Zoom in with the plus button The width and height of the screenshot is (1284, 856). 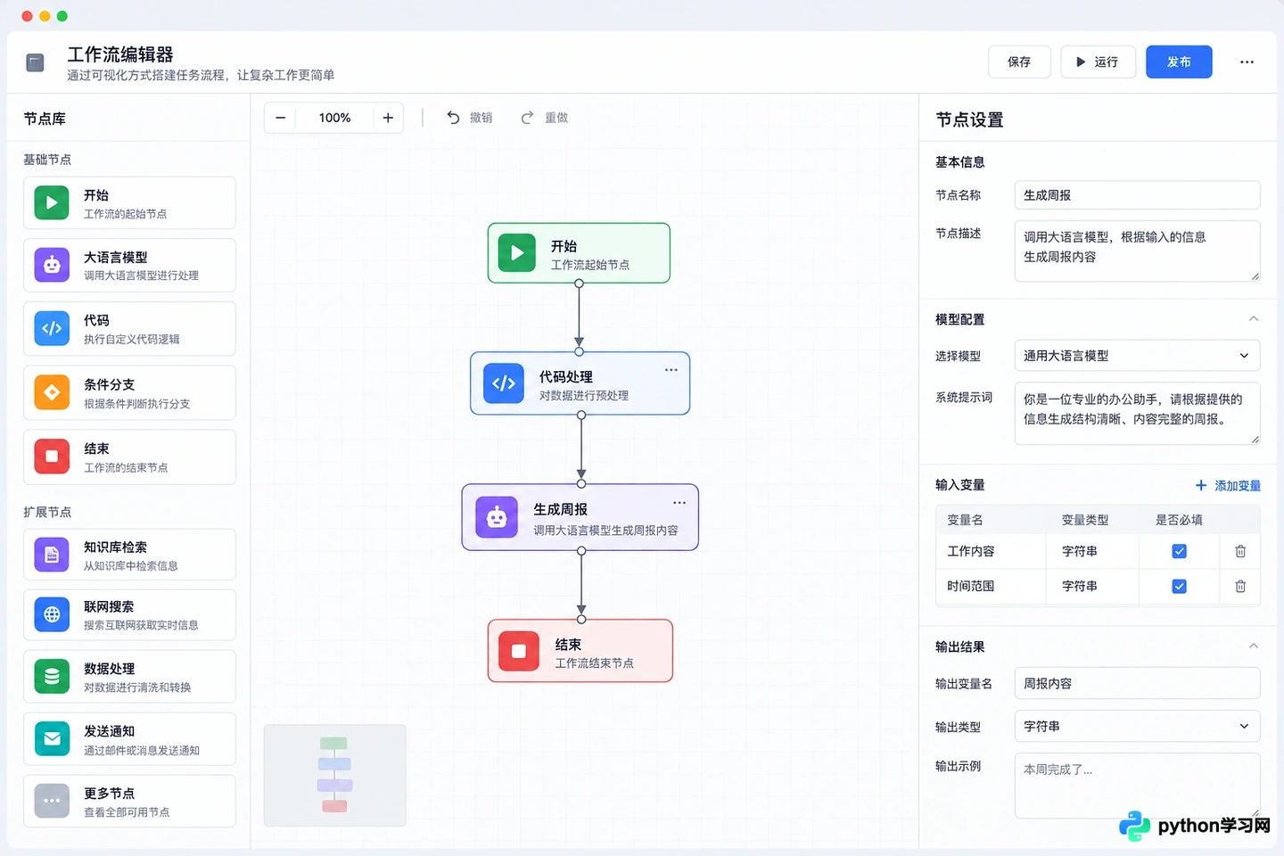[x=388, y=118]
